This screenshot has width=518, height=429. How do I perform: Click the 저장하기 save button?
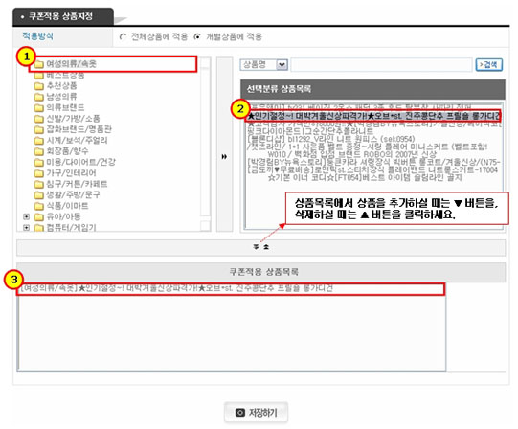pyautogui.click(x=256, y=413)
